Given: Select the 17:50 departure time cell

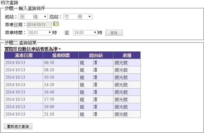Looking at the screenshot, I should click(49, 100).
